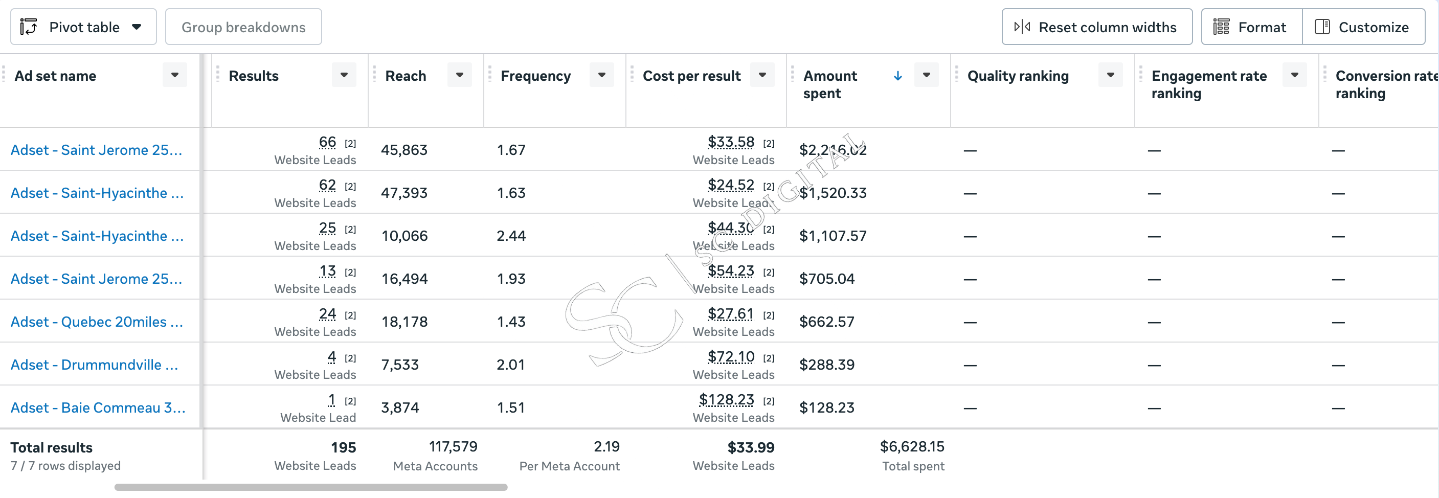The height and width of the screenshot is (498, 1439).
Task: Click the Format table icon
Action: 1221,27
